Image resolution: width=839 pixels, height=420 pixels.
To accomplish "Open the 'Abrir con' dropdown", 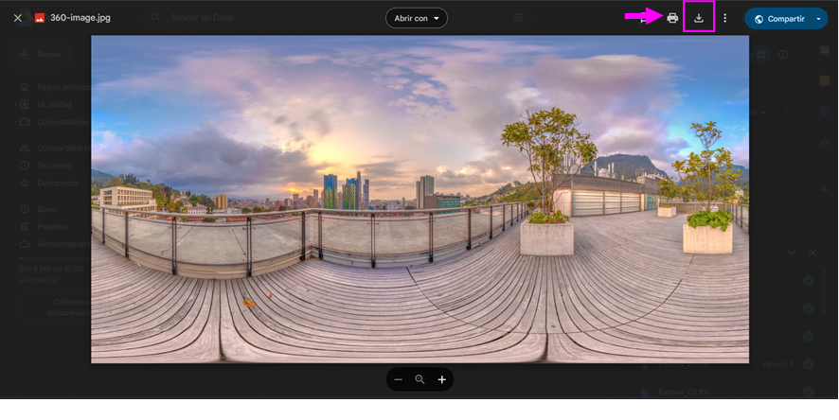I will tap(416, 18).
